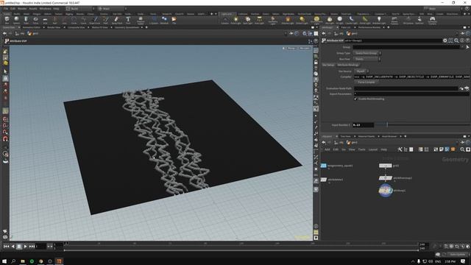The height and width of the screenshot is (265, 471).
Task: Open File Explorer from taskbar
Action: point(23,261)
